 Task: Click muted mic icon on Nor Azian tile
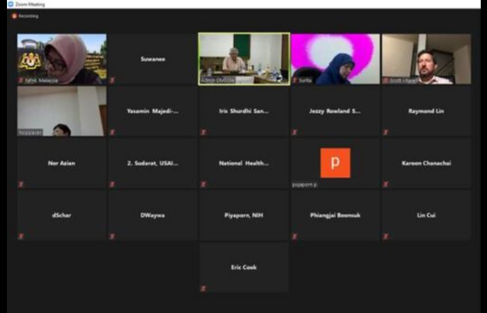pos(21,184)
